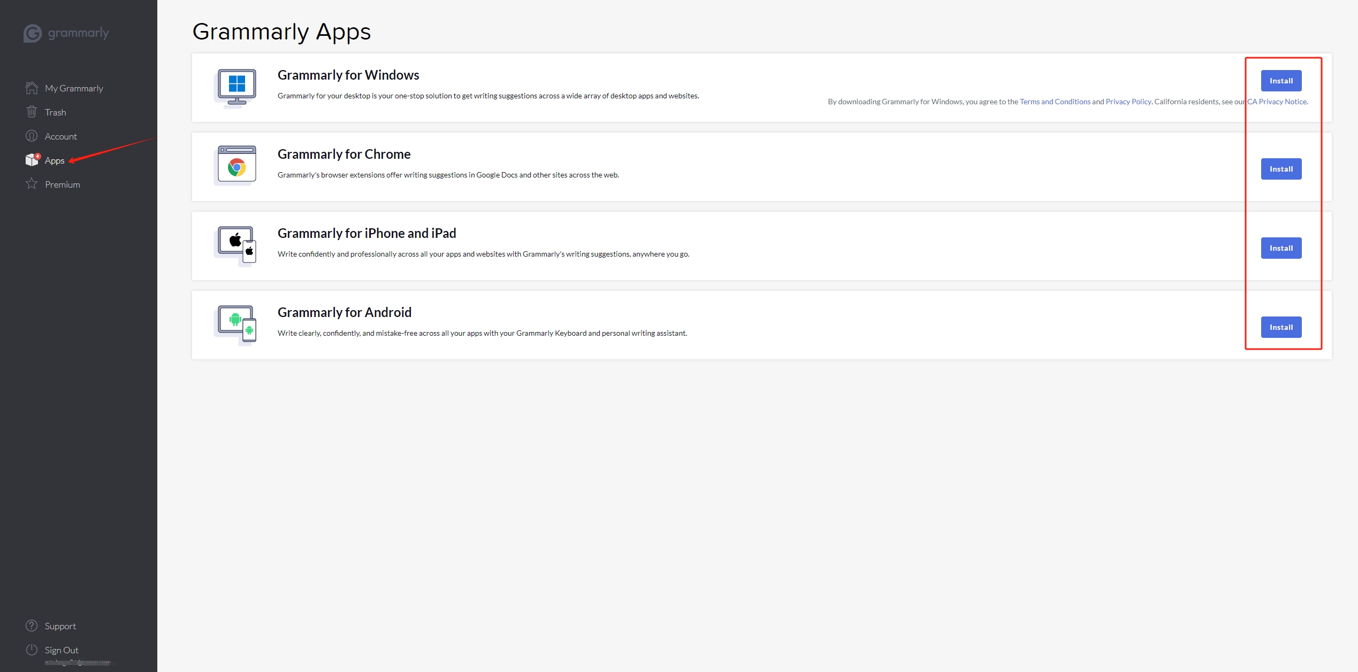
Task: Open the Premium menu item
Action: tap(63, 184)
